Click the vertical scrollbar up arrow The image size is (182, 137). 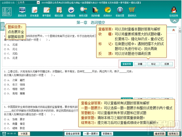180,28
